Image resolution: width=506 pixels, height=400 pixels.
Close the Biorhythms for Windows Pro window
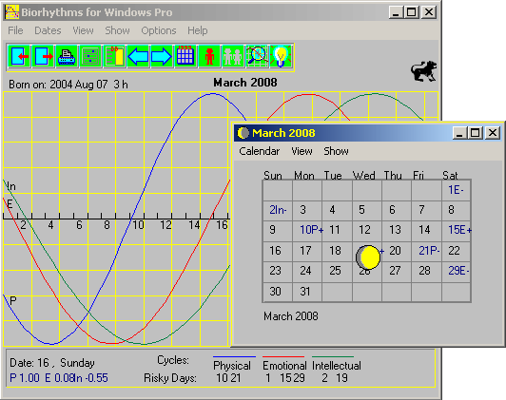pos(429,12)
